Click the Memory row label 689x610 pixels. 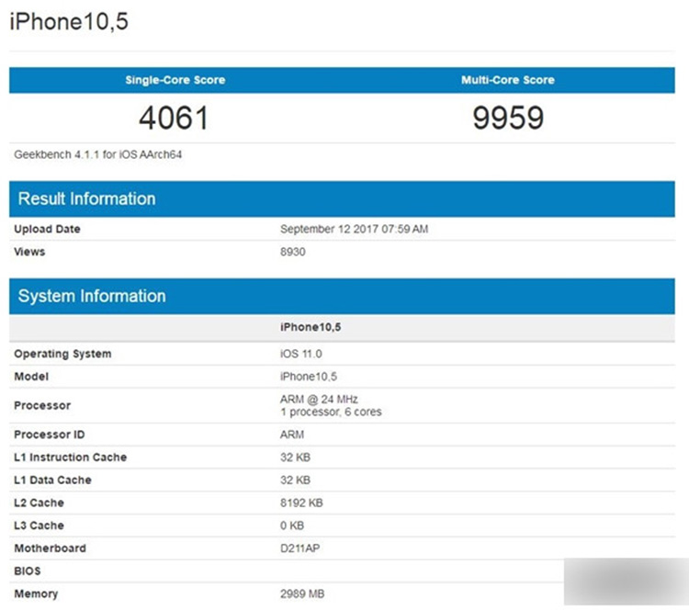36,594
